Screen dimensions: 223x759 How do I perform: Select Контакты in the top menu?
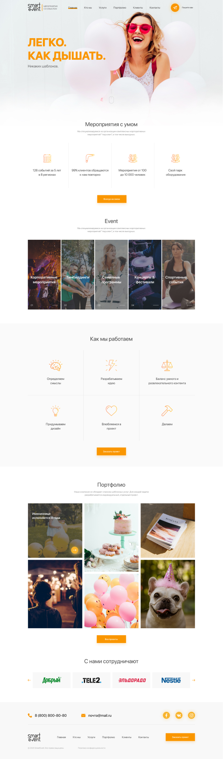coord(155,8)
